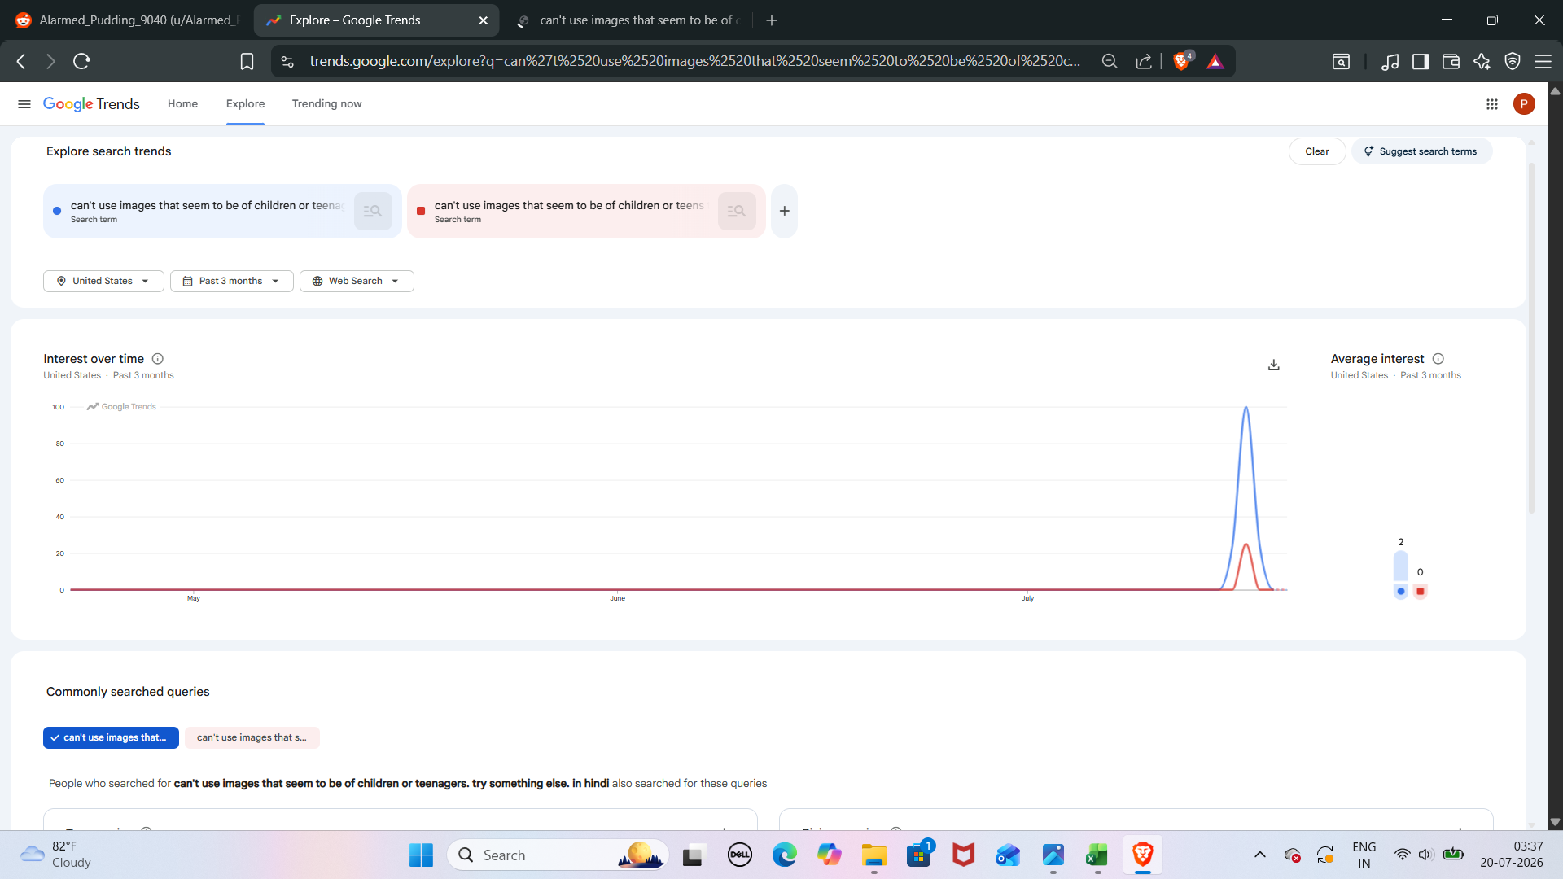1563x879 pixels.
Task: Explore the blue search term details icon
Action: click(x=373, y=211)
